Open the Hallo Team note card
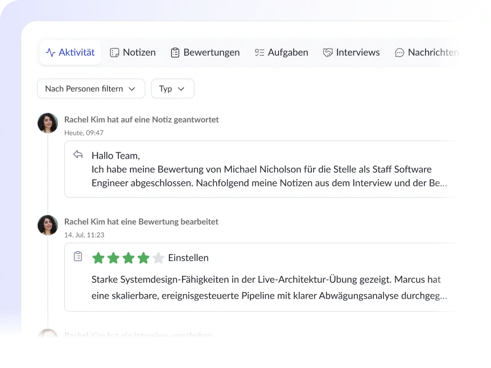This screenshot has width=491, height=368. pos(261,169)
